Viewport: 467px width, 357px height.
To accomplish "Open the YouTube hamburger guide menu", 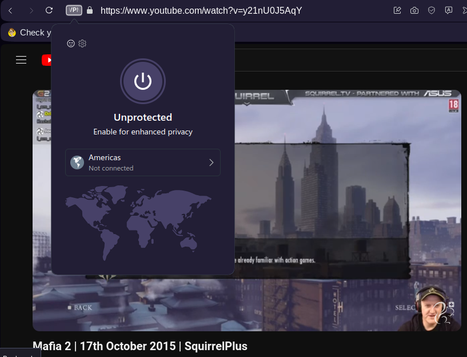I will 21,60.
